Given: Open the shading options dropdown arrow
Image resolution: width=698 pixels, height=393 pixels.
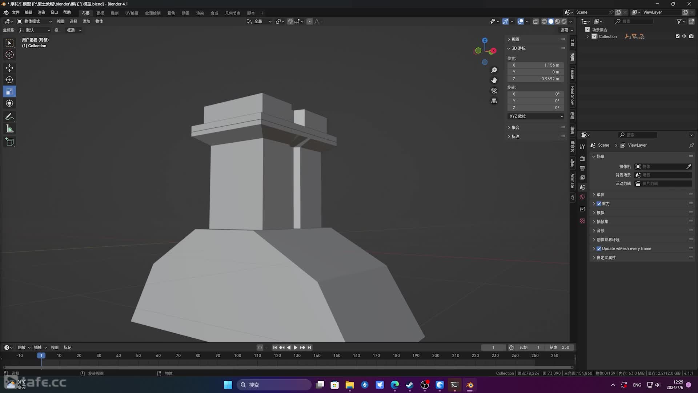Looking at the screenshot, I should click(x=570, y=21).
